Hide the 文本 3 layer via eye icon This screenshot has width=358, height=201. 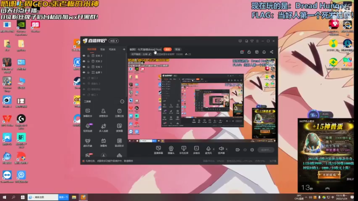(x=84, y=55)
